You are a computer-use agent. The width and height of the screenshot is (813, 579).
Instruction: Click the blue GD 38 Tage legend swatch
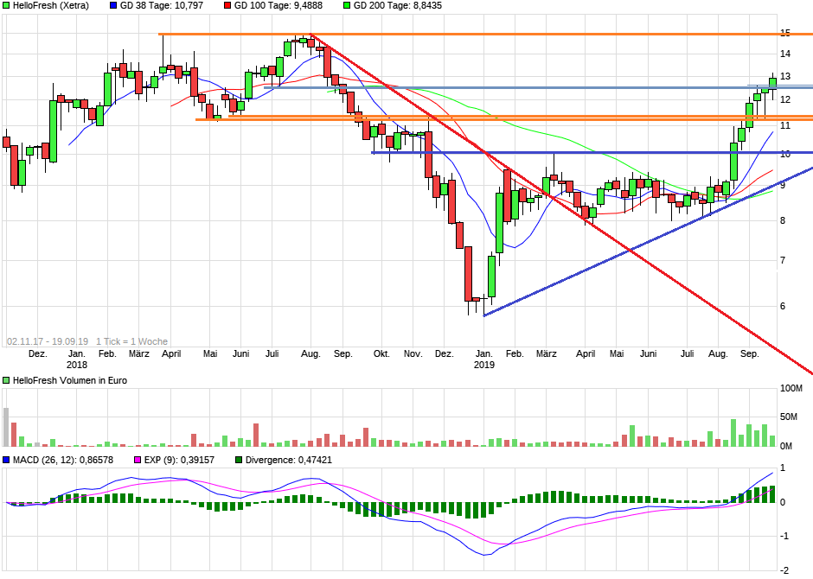(114, 6)
